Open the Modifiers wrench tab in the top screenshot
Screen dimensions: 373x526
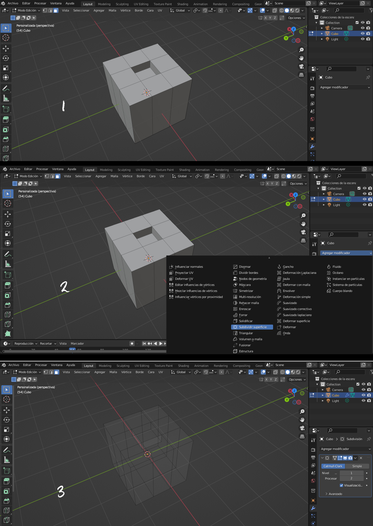tap(312, 147)
